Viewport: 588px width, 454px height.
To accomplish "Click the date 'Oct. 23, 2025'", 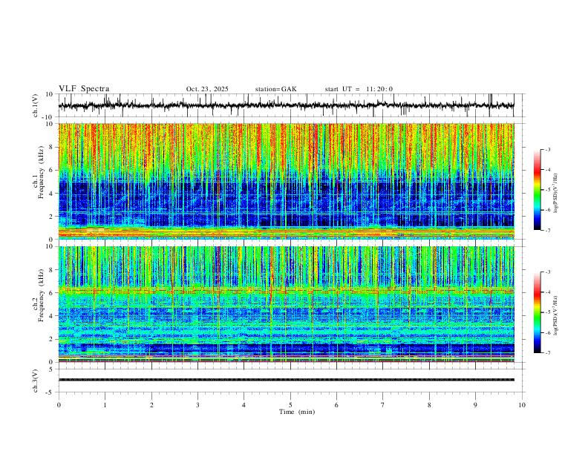I will pyautogui.click(x=207, y=89).
